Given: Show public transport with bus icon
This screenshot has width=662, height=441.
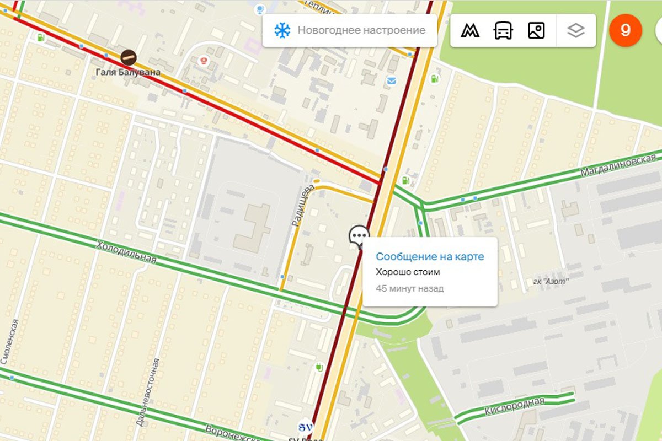Looking at the screenshot, I should (x=503, y=30).
